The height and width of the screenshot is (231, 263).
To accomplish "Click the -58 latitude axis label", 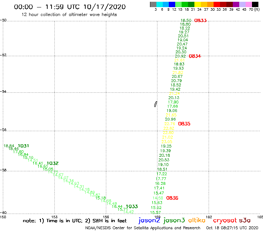I will click(3, 170).
